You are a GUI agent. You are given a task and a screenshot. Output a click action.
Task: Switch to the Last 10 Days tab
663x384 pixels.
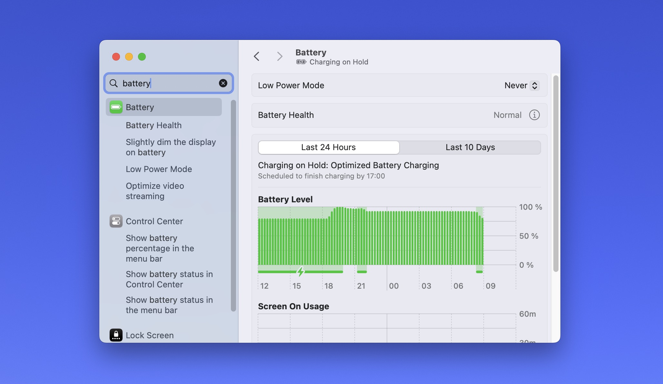(x=470, y=147)
